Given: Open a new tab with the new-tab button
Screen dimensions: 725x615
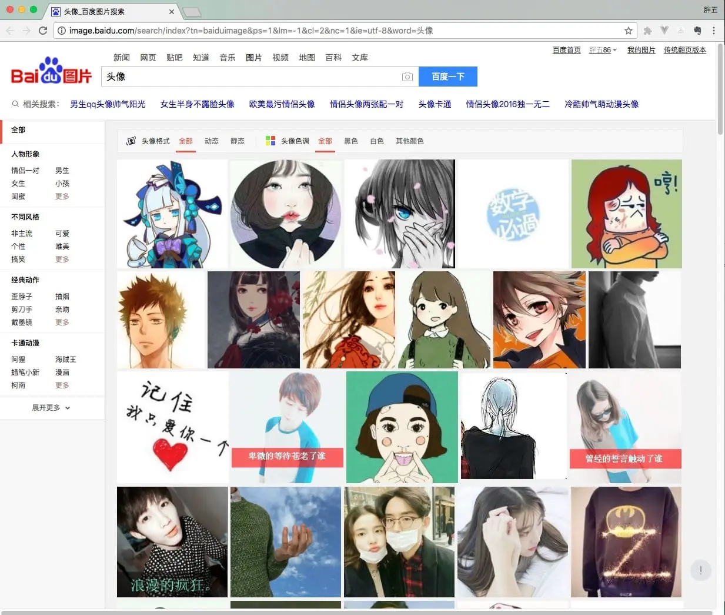Looking at the screenshot, I should pyautogui.click(x=192, y=12).
